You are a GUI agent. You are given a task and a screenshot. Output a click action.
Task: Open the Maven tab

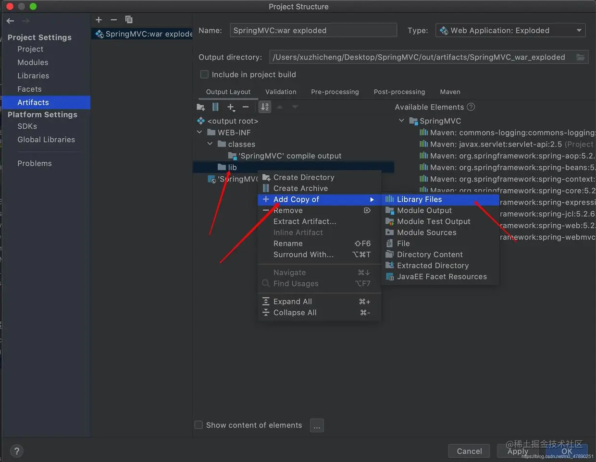point(450,92)
